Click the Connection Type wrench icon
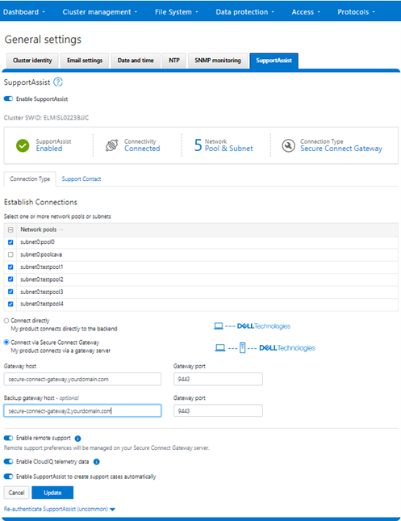Screen dimensions: 401x521 pyautogui.click(x=289, y=145)
